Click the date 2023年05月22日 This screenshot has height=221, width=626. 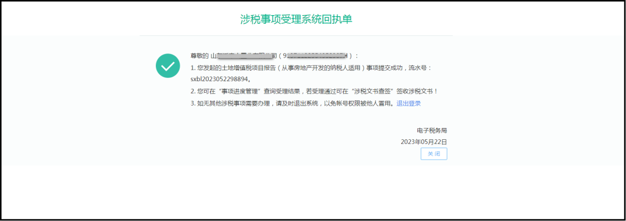click(x=424, y=142)
